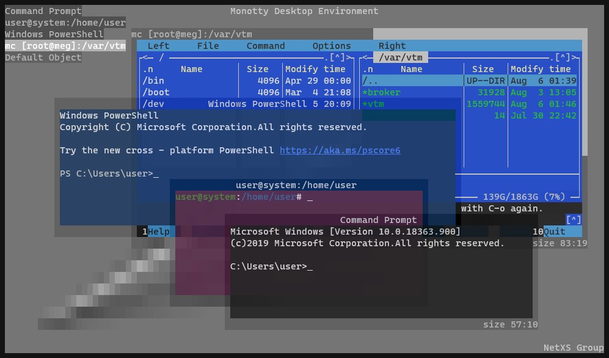Screen dimensions: 609x358
Task: Open the File menu in Midnight Commander
Action: tap(208, 46)
